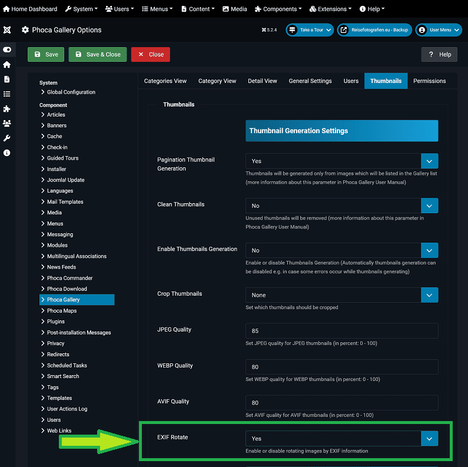468x467 pixels.
Task: Toggle the sidebar menu switch icon
Action: 7,50
